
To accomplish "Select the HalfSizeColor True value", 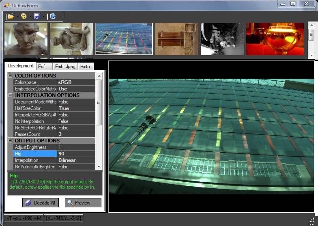I will tap(76, 108).
